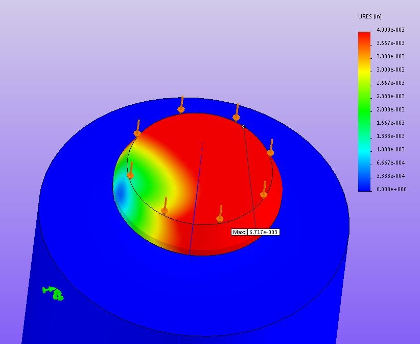This screenshot has width=420, height=344.
Task: Click the 4.000e-003 legend value
Action: coord(390,30)
